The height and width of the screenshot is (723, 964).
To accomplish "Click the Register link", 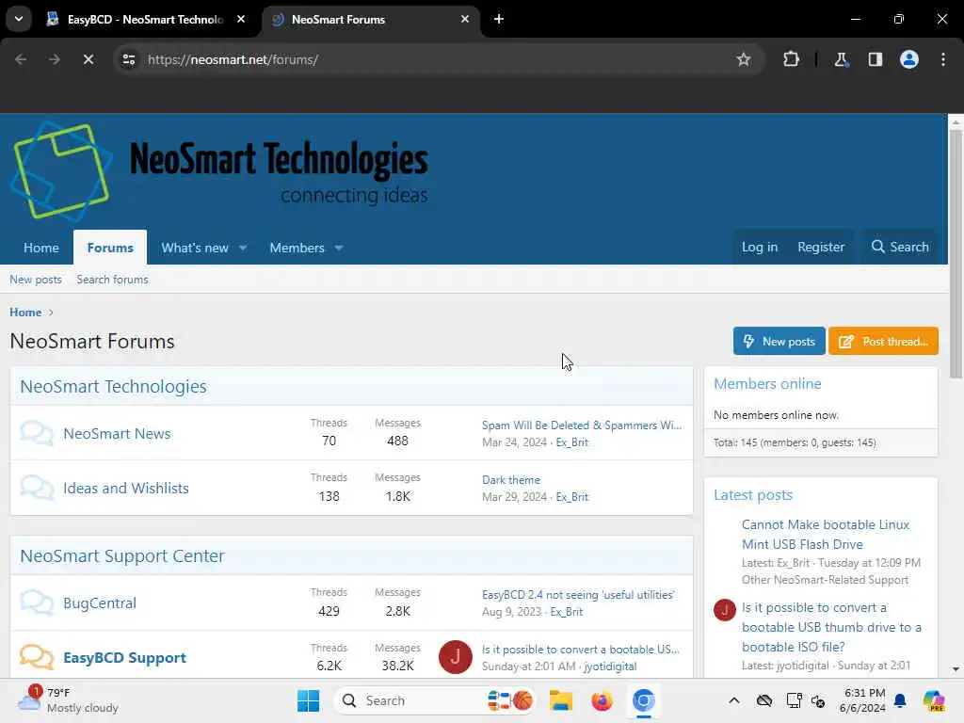I will [x=821, y=247].
